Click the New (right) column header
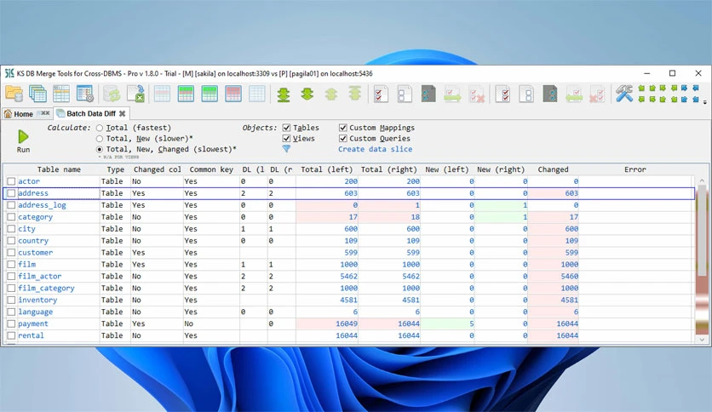712x412 pixels. click(501, 169)
